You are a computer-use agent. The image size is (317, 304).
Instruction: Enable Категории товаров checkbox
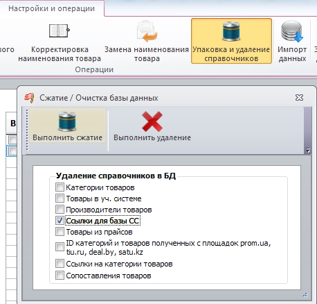pos(60,187)
